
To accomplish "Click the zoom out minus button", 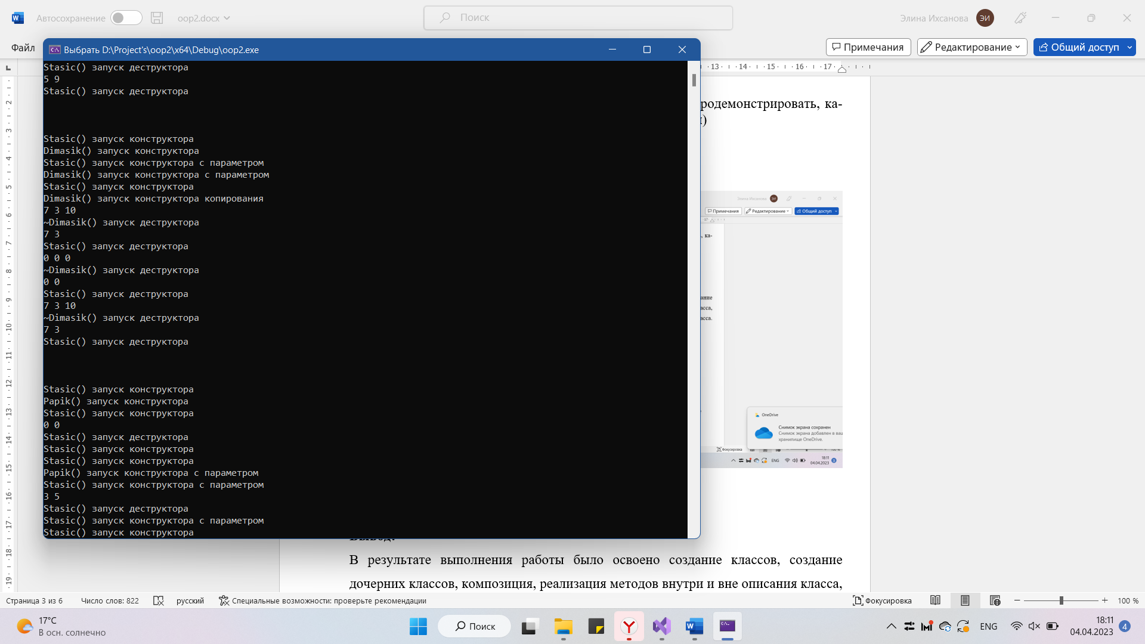I will click(1017, 600).
